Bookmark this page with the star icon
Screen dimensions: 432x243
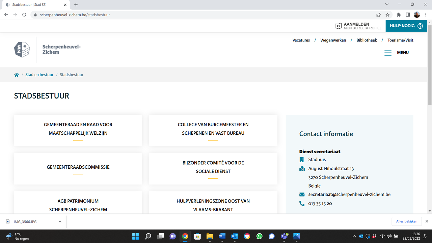coord(387,15)
